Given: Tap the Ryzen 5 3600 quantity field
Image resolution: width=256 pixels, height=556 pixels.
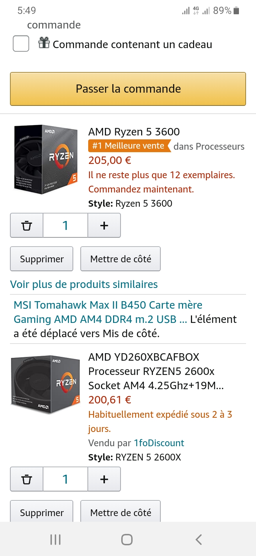Looking at the screenshot, I should point(65,225).
